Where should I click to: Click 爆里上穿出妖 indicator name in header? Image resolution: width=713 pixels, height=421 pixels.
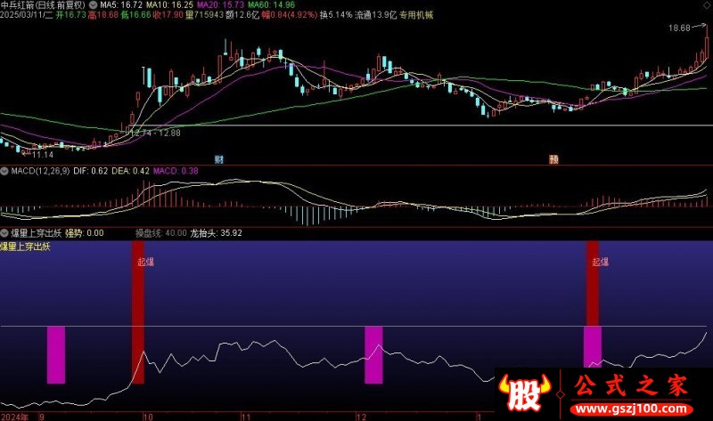coord(36,233)
